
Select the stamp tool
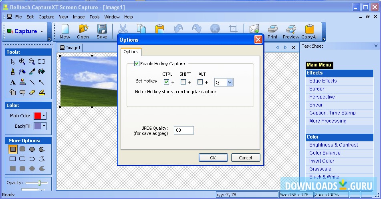pos(22,82)
